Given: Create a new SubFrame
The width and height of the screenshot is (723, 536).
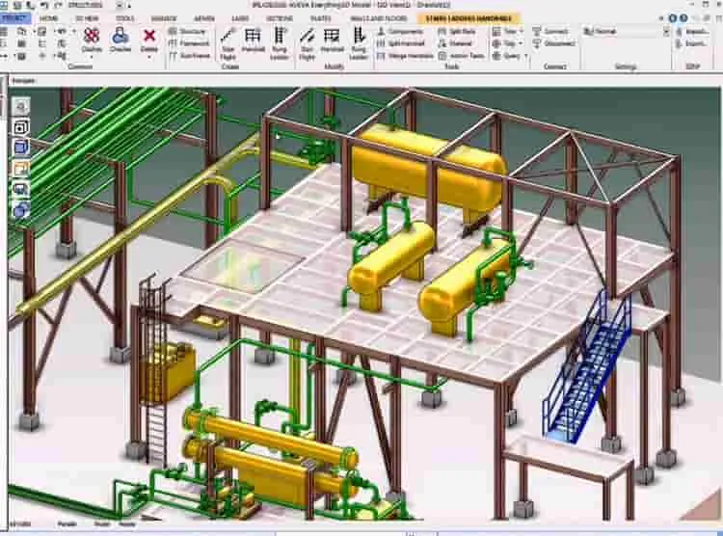Looking at the screenshot, I should (x=190, y=55).
